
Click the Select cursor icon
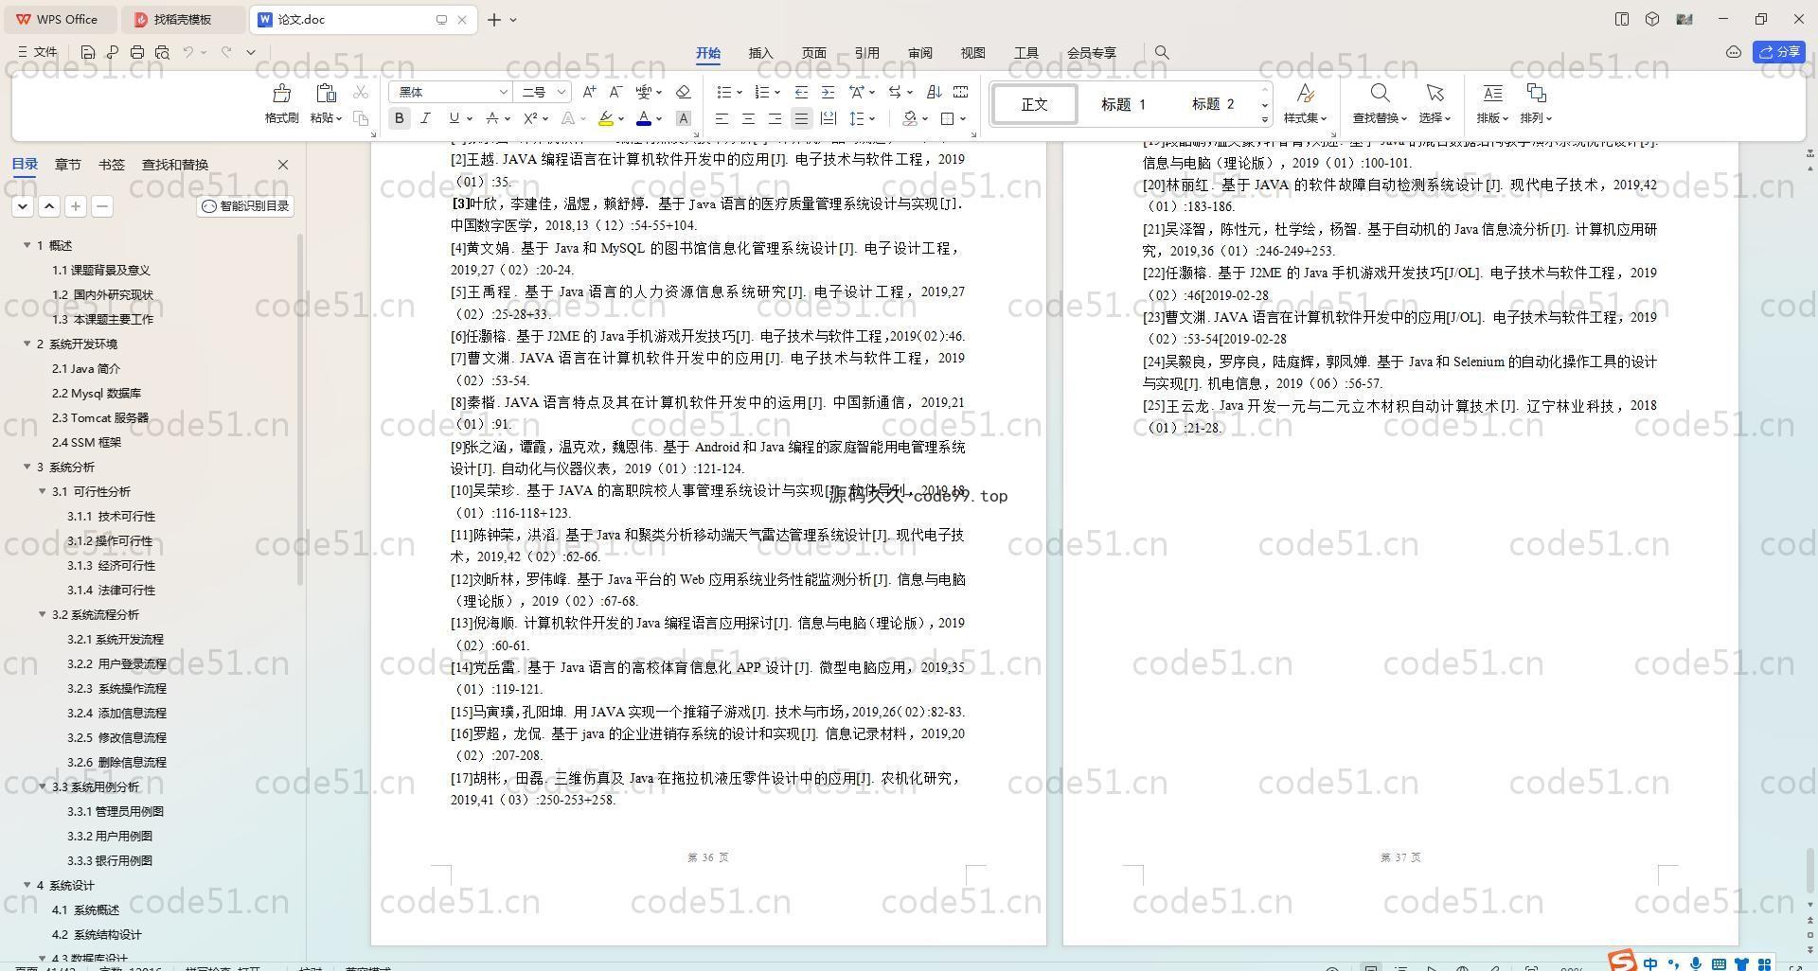tap(1435, 93)
